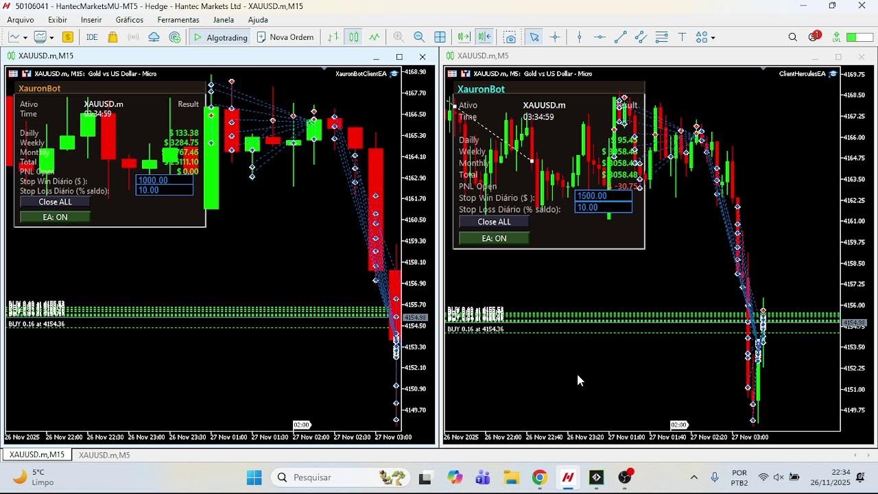Open the cloud VPS hosting icon
Image resolution: width=878 pixels, height=494 pixels.
[x=154, y=37]
